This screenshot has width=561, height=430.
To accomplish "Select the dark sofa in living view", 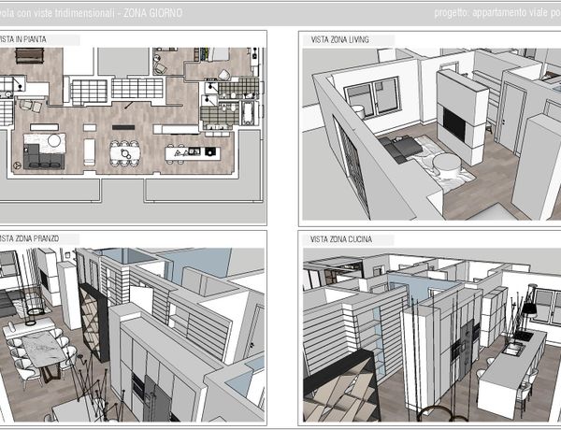I will click(x=404, y=147).
